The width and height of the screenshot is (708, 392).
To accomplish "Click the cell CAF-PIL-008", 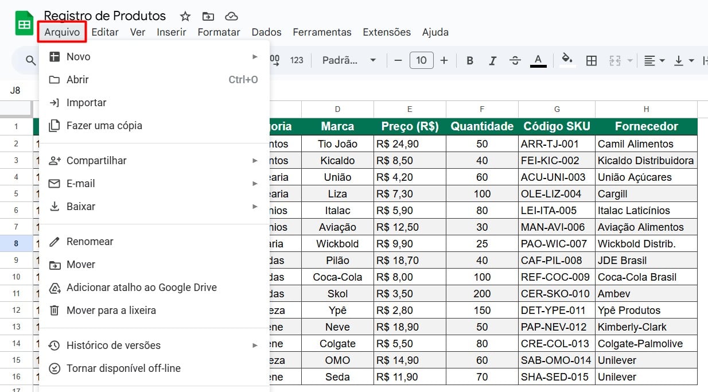I will pyautogui.click(x=557, y=260).
